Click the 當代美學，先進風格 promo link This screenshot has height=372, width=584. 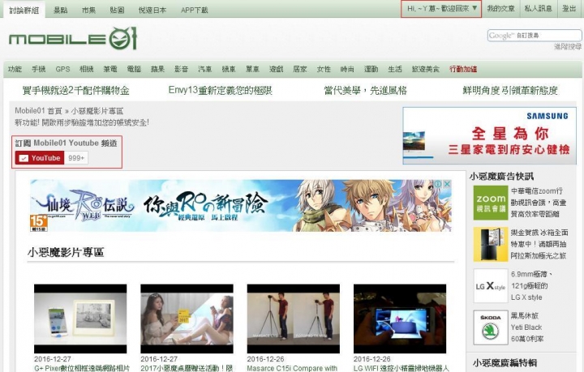pyautogui.click(x=365, y=91)
